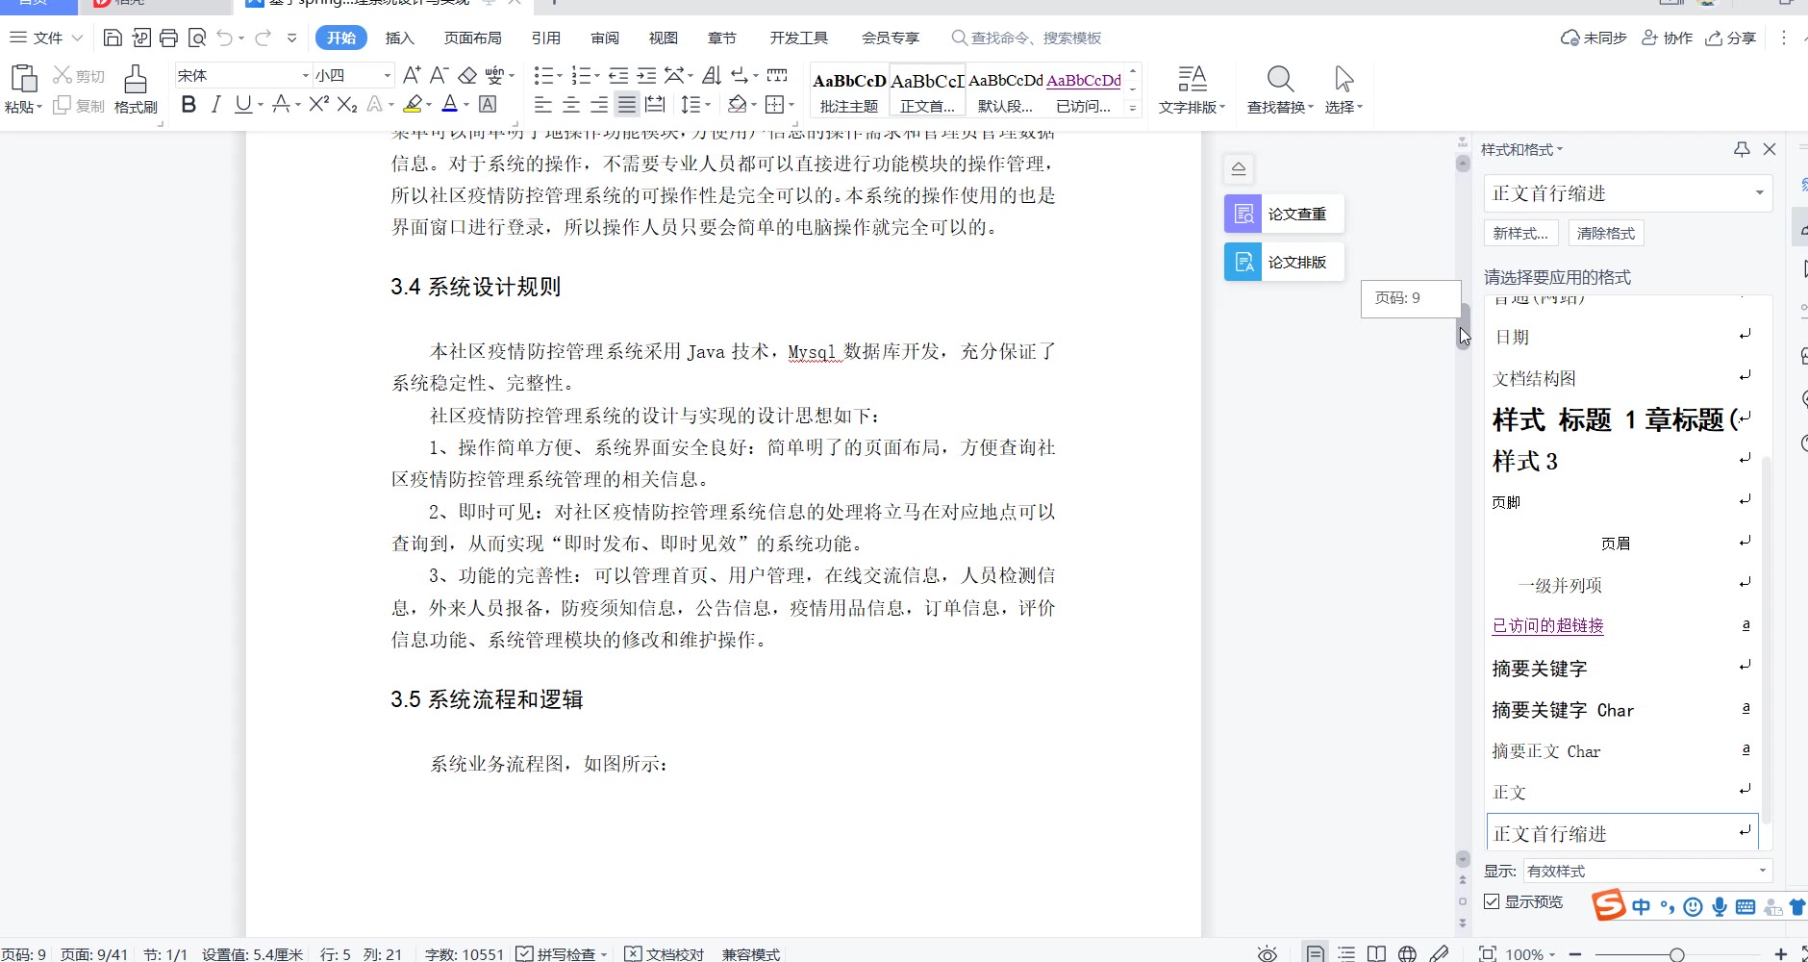Open the line spacing dropdown arrow
This screenshot has width=1808, height=962.
709,104
